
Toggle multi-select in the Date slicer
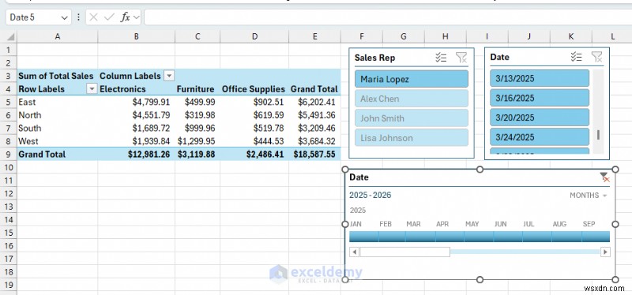(577, 57)
